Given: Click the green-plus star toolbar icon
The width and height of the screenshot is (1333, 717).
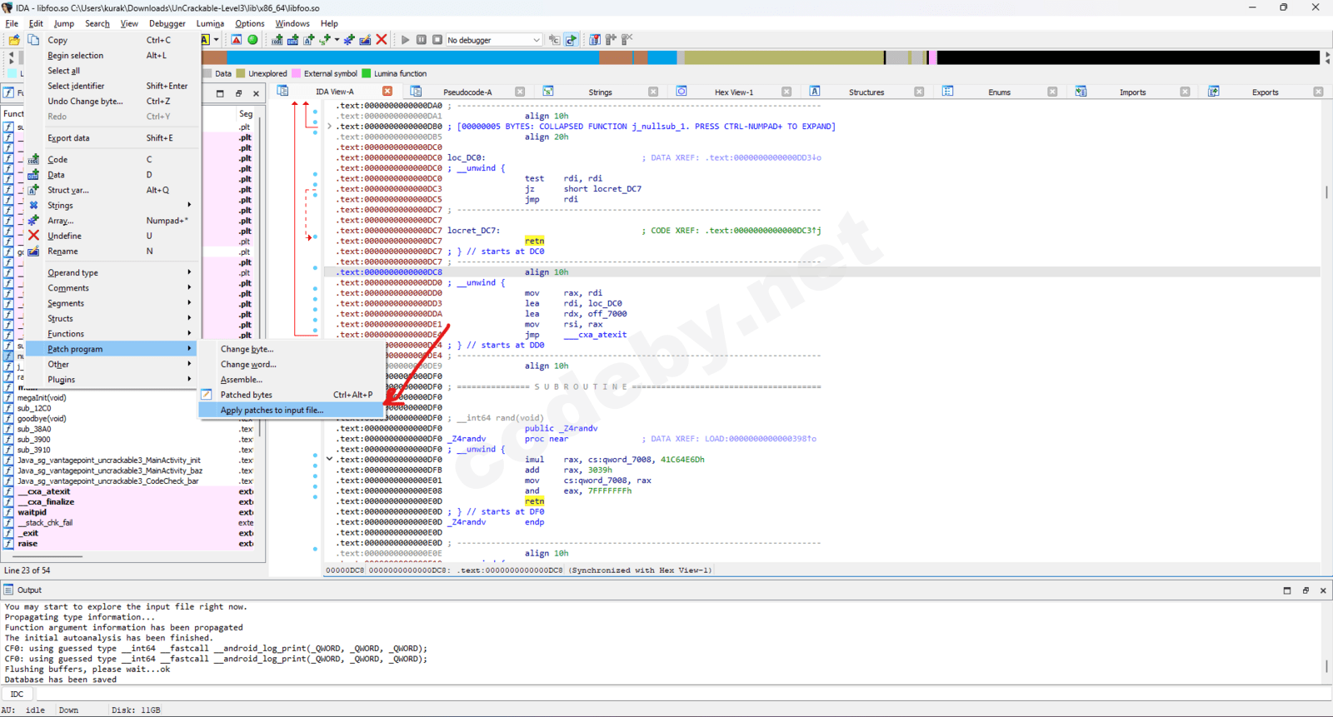Looking at the screenshot, I should tap(349, 40).
